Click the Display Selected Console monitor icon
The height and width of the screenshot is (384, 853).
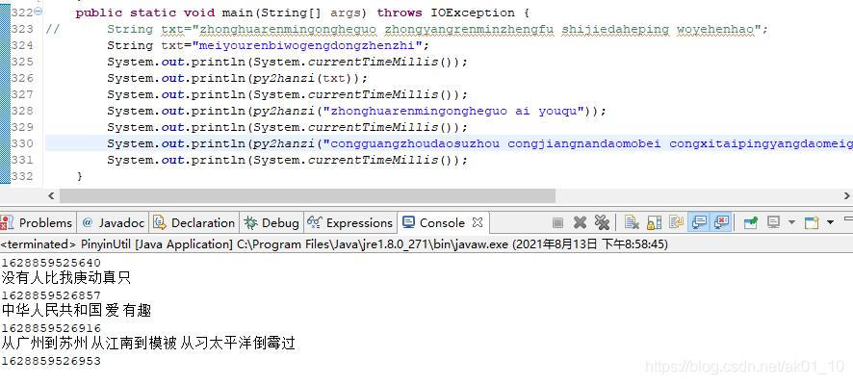pos(774,222)
